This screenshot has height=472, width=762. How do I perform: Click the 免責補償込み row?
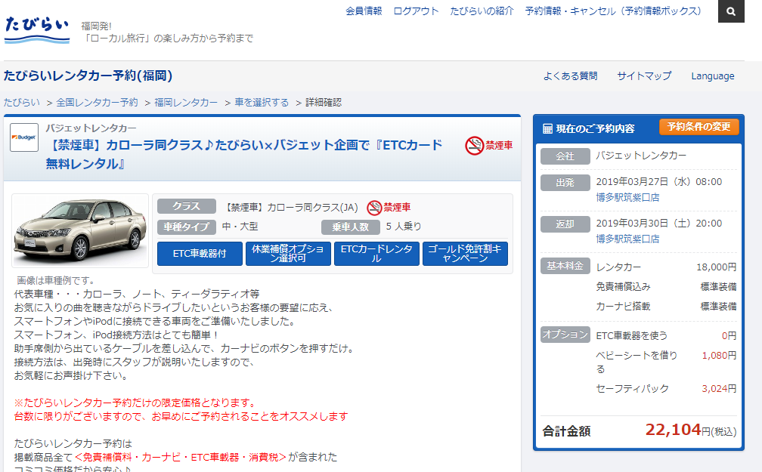click(x=666, y=286)
